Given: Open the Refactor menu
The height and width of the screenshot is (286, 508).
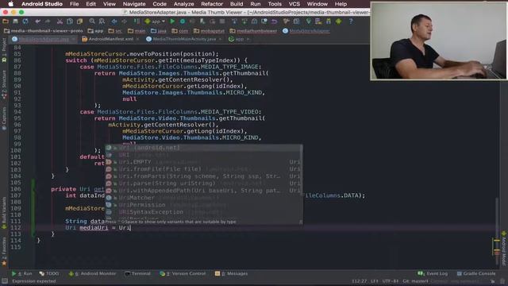Looking at the screenshot, I should (212, 4).
